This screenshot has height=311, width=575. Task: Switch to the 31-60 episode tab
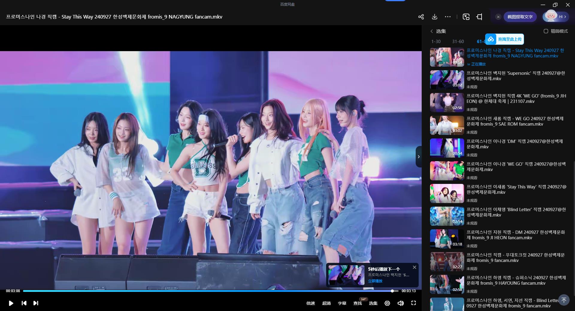(x=458, y=41)
